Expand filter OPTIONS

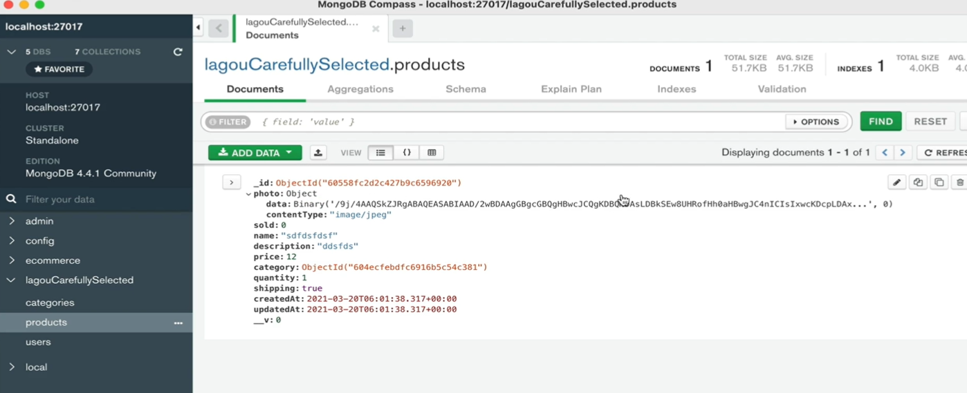pos(817,122)
